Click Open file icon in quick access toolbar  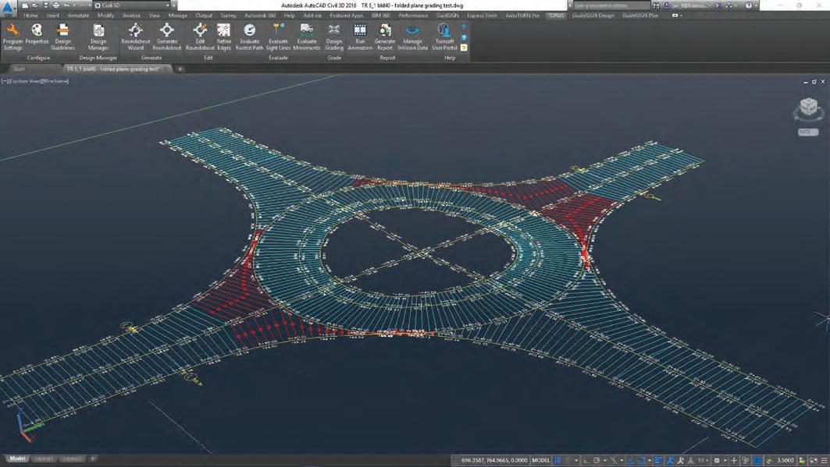(x=34, y=5)
